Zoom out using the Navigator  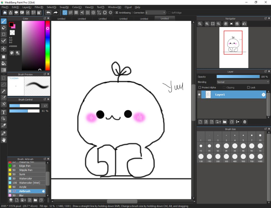coord(218,24)
